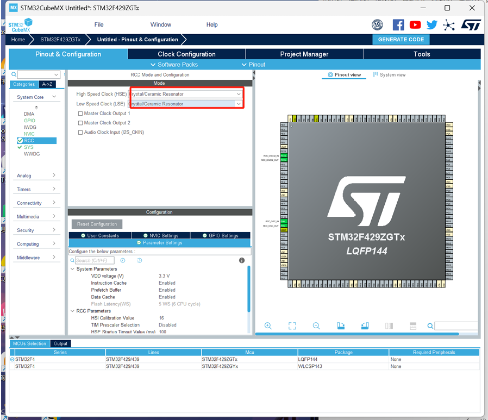Open the User Constants tab
Screen dimensions: 488x420
pyautogui.click(x=100, y=235)
